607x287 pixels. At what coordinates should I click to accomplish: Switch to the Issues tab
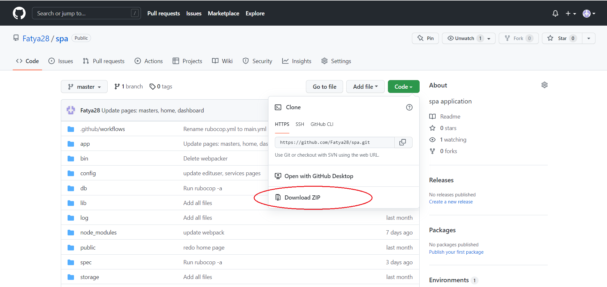(x=61, y=61)
